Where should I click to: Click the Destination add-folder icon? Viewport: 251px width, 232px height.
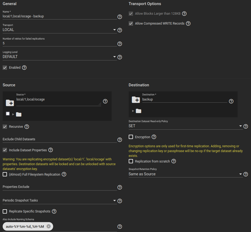point(136,100)
